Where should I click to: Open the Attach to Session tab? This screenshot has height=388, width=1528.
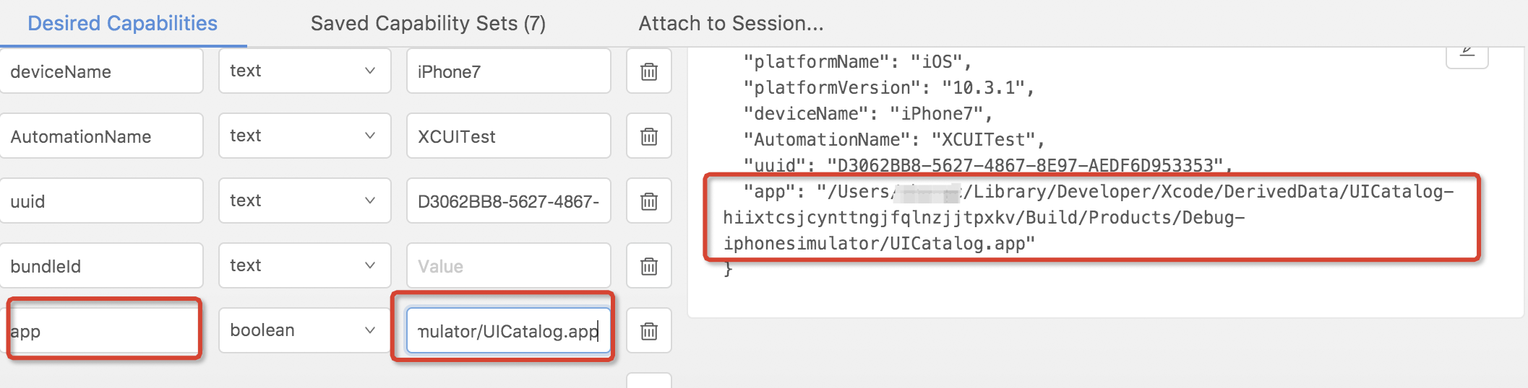(x=731, y=23)
